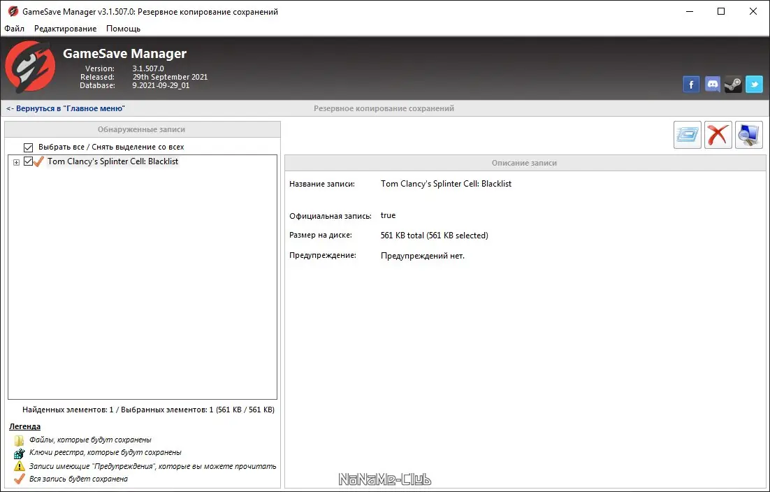The width and height of the screenshot is (770, 492).
Task: Uncheck Tom Clancy's Splinter Cell: Blacklist checkbox
Action: pos(28,161)
